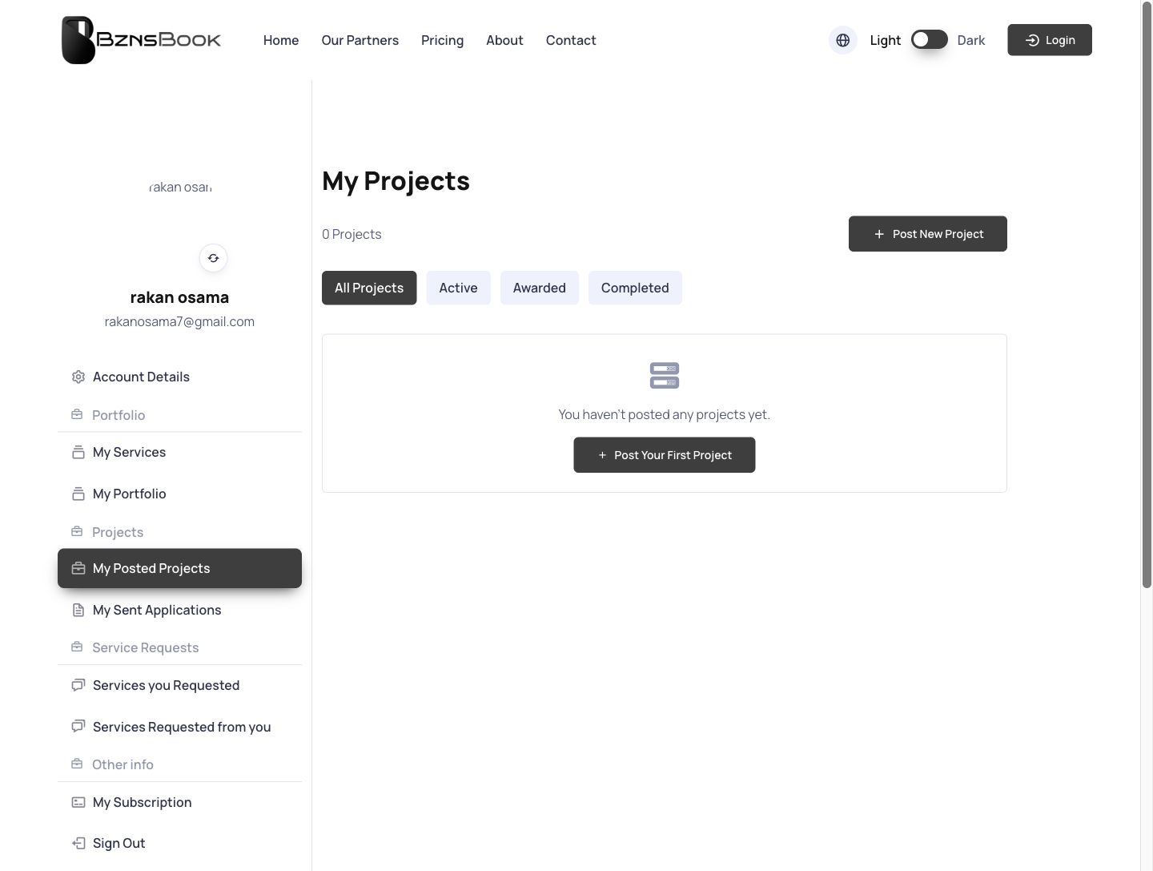The width and height of the screenshot is (1153, 871).
Task: Click the My Posted Projects briefcase icon
Action: click(78, 568)
